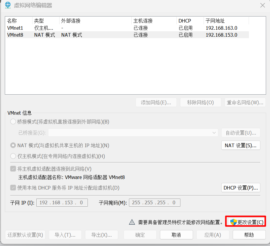The image size is (270, 246).
Task: Click the 子网 IP input field
Action: tap(62, 202)
